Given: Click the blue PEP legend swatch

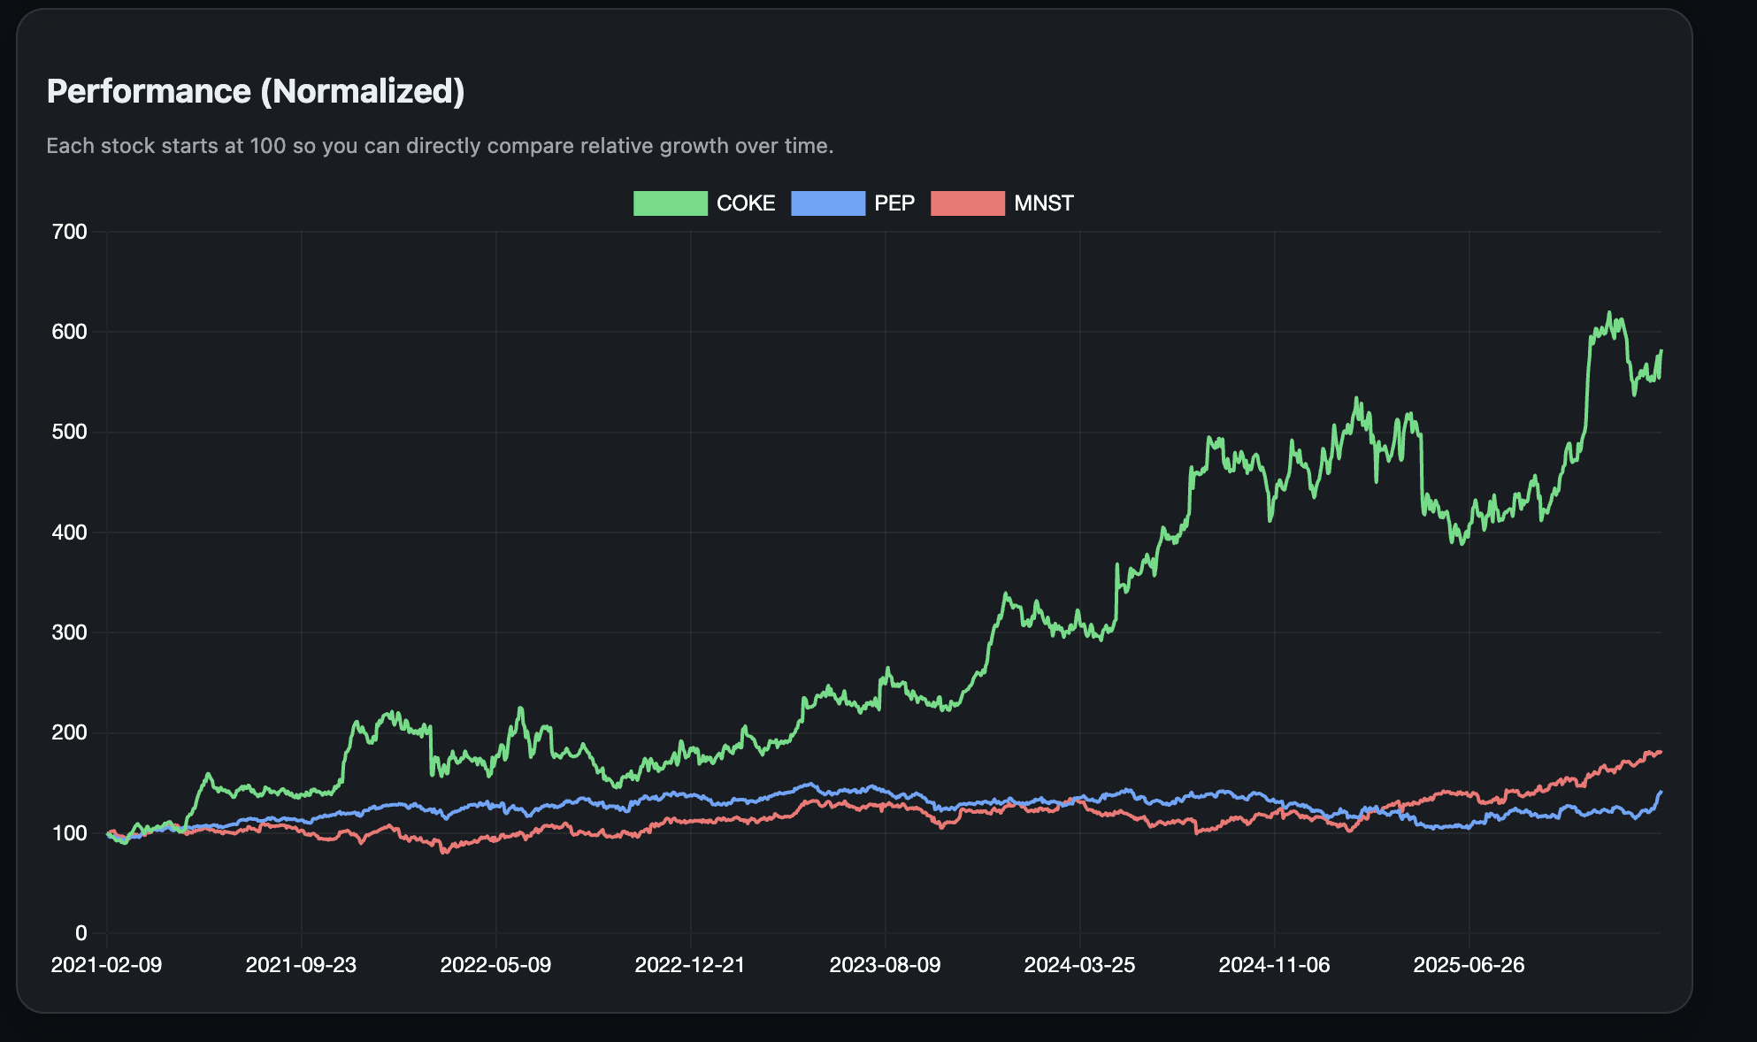Looking at the screenshot, I should pyautogui.click(x=827, y=203).
